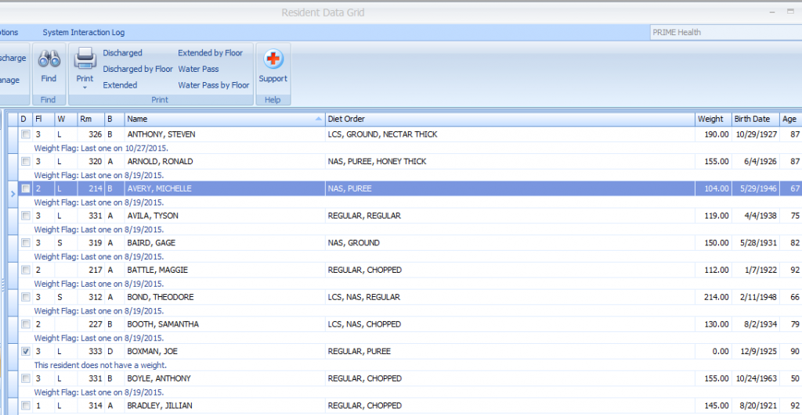Click the Name column sort arrow
Image resolution: width=802 pixels, height=415 pixels.
[318, 120]
